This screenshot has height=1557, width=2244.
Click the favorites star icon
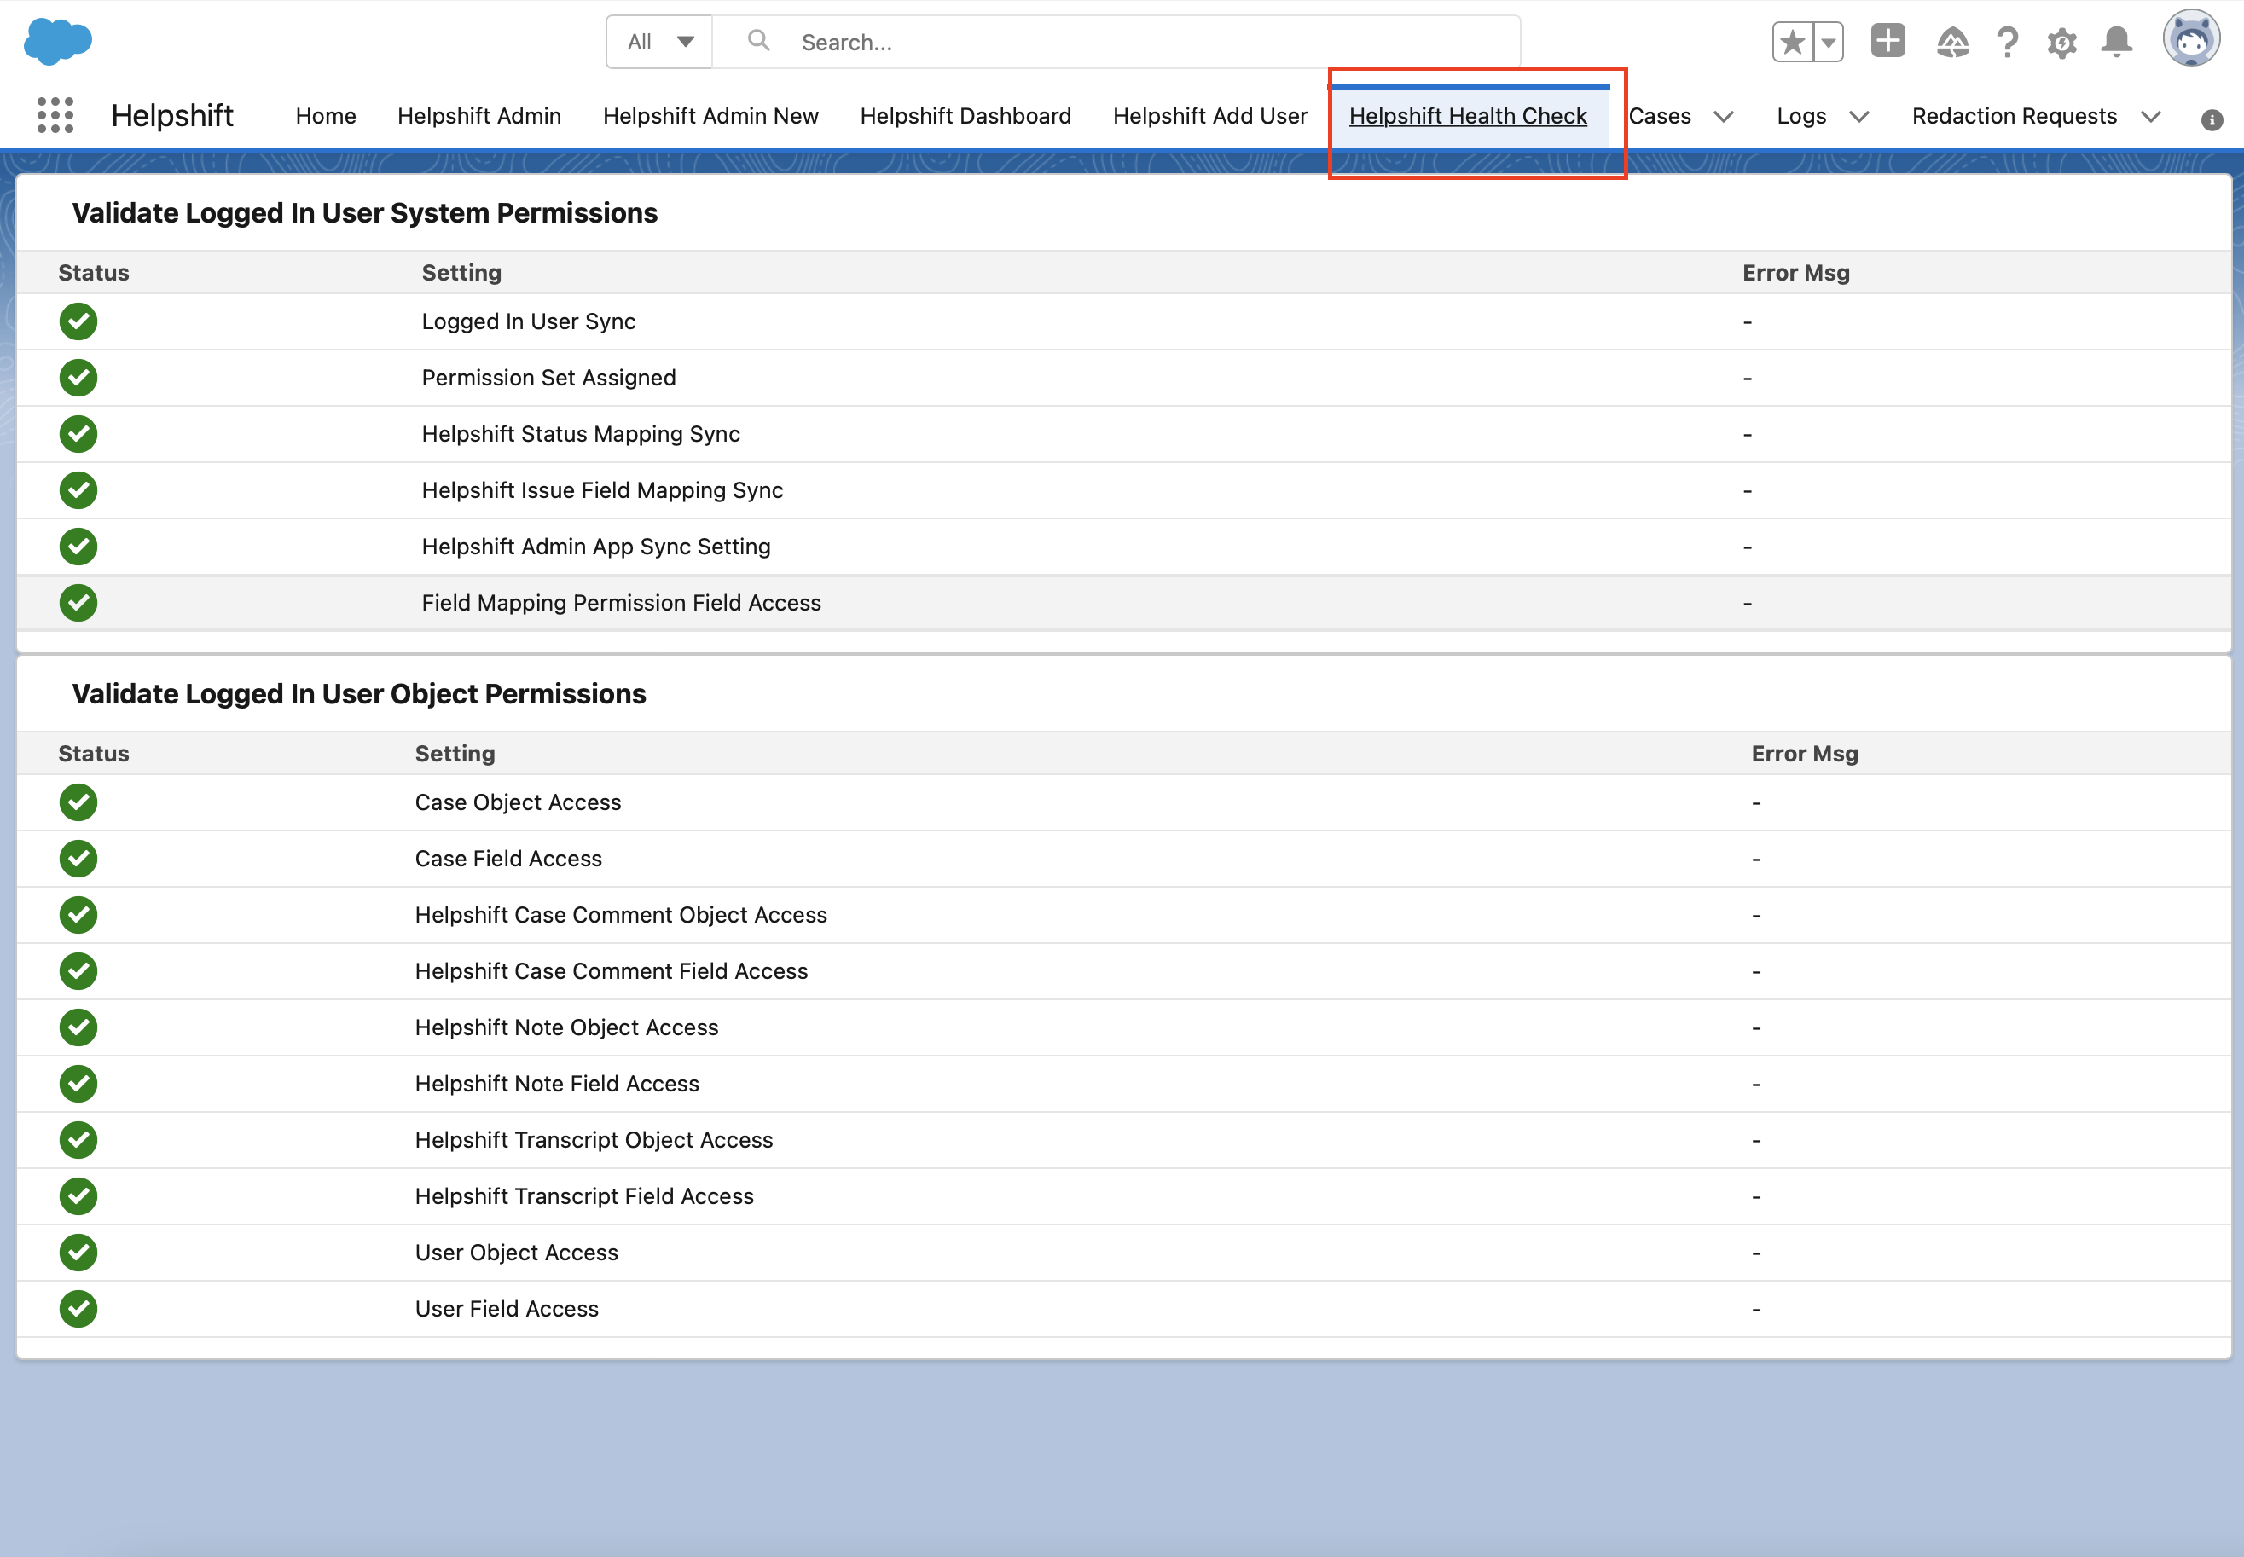(1792, 42)
